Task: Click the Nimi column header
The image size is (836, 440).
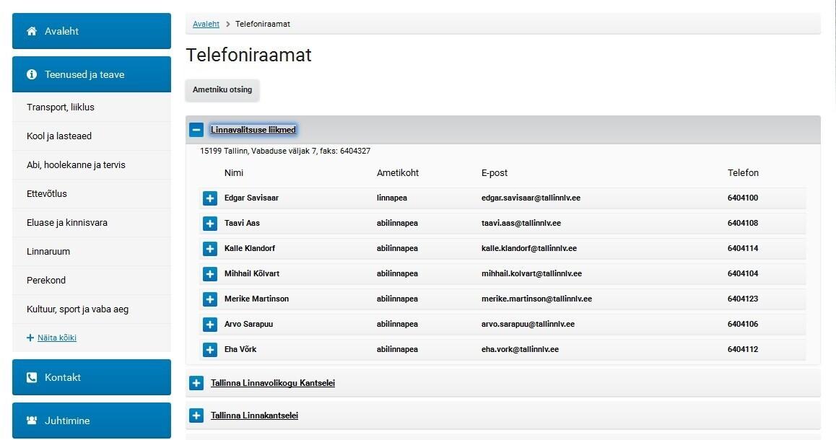Action: [x=233, y=172]
